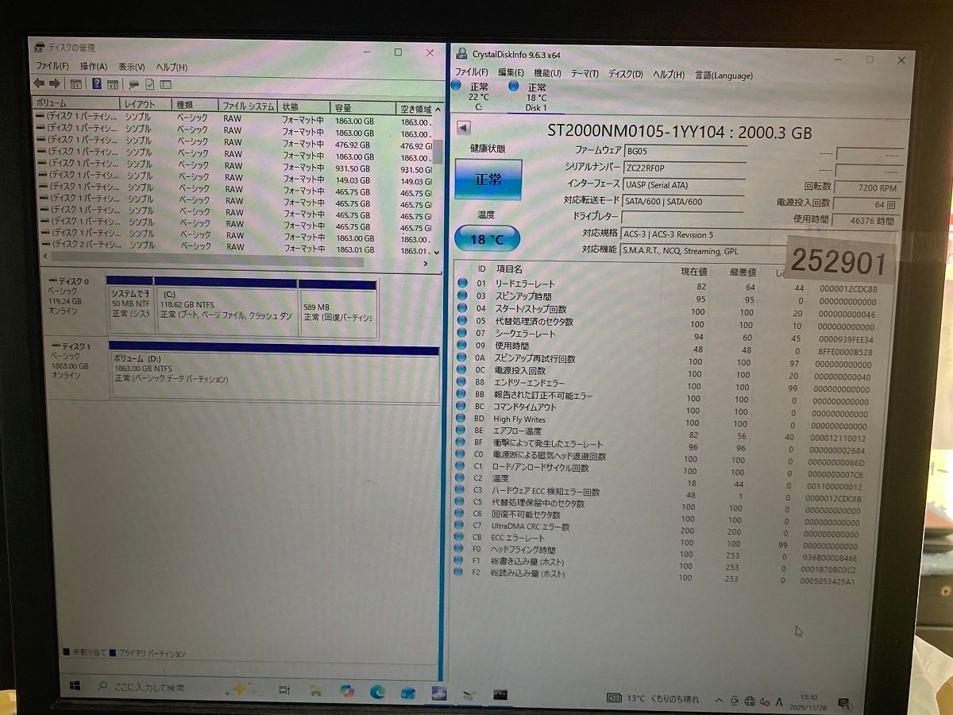953x715 pixels.
Task: Click the volume icon in system tray
Action: (763, 701)
